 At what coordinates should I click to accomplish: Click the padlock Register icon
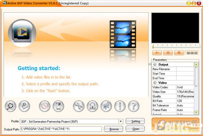tap(92, 106)
